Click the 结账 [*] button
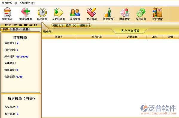The image size is (179, 118). tap(85, 25)
